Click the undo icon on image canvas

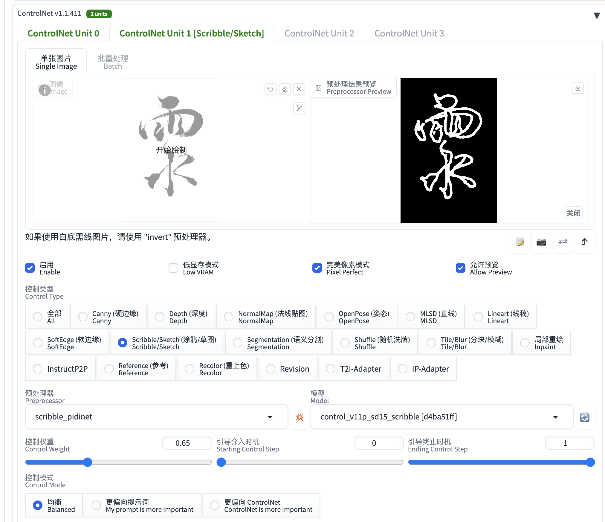[x=270, y=89]
